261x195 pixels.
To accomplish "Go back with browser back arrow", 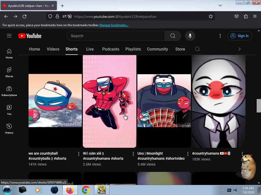I will [x=6, y=17].
